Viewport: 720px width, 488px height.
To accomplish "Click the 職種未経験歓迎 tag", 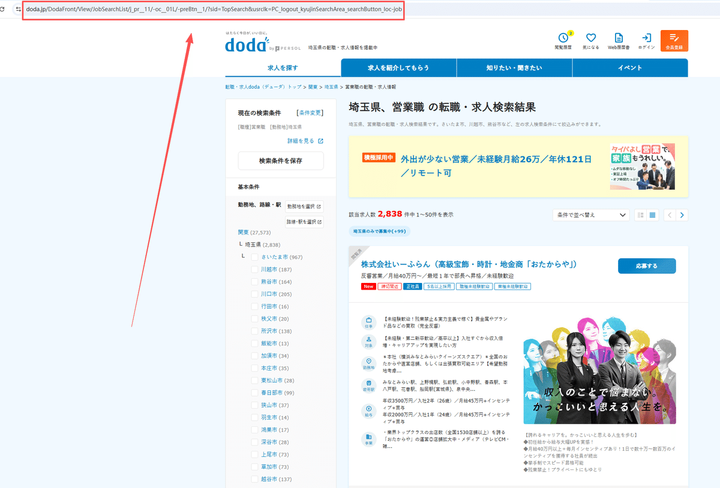I will pyautogui.click(x=475, y=287).
